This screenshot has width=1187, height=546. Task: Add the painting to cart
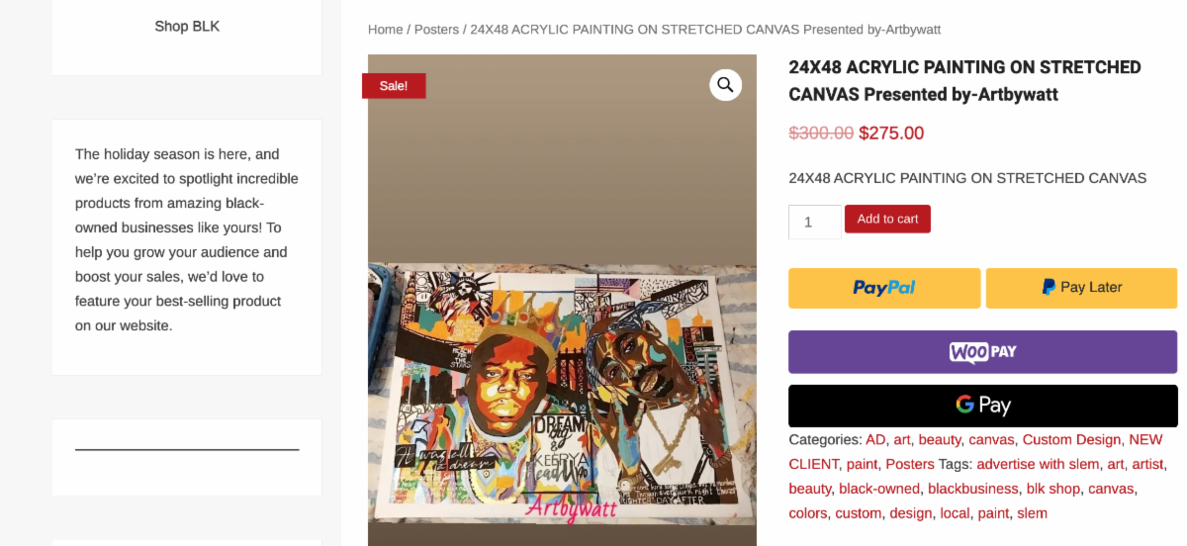coord(887,219)
